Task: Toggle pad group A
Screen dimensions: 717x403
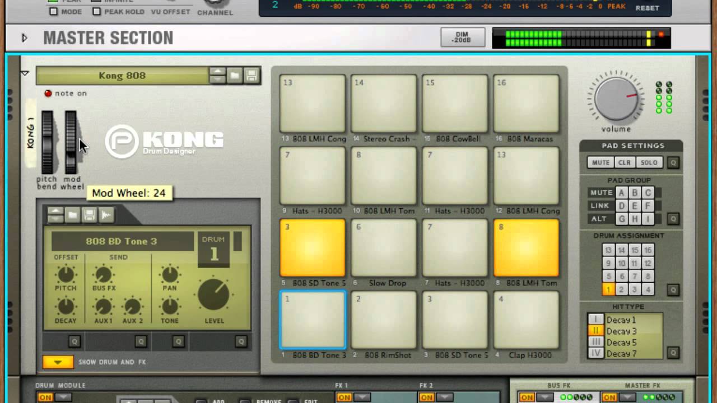Action: coord(621,193)
